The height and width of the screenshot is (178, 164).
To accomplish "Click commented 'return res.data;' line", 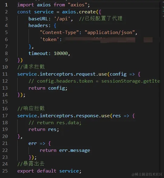I will click(55, 123).
